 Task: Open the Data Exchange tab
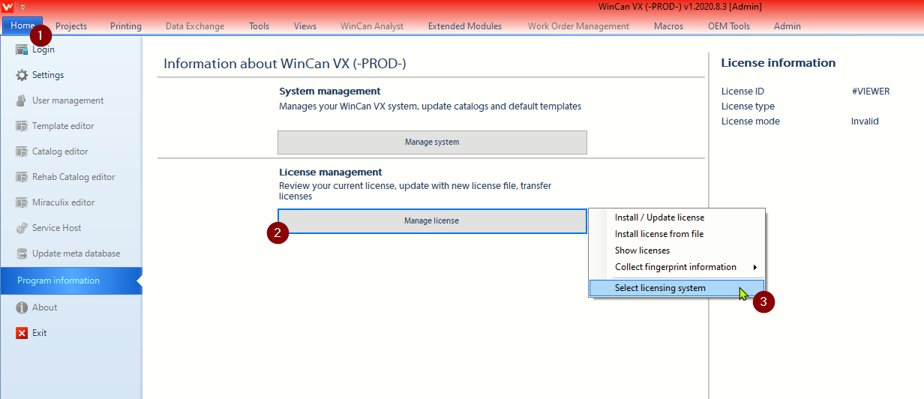[195, 25]
